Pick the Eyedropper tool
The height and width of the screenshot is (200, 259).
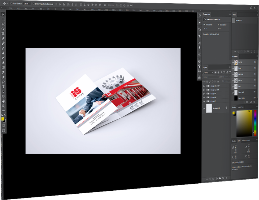coord(3,38)
